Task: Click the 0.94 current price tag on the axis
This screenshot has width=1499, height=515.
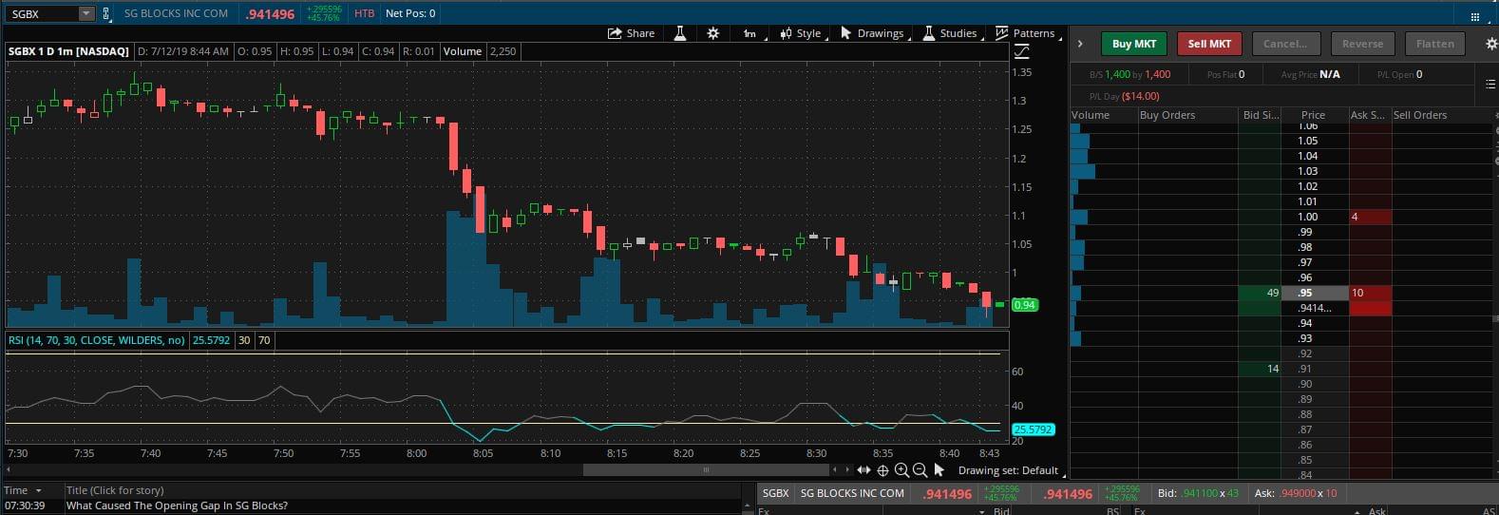Action: pos(1025,305)
